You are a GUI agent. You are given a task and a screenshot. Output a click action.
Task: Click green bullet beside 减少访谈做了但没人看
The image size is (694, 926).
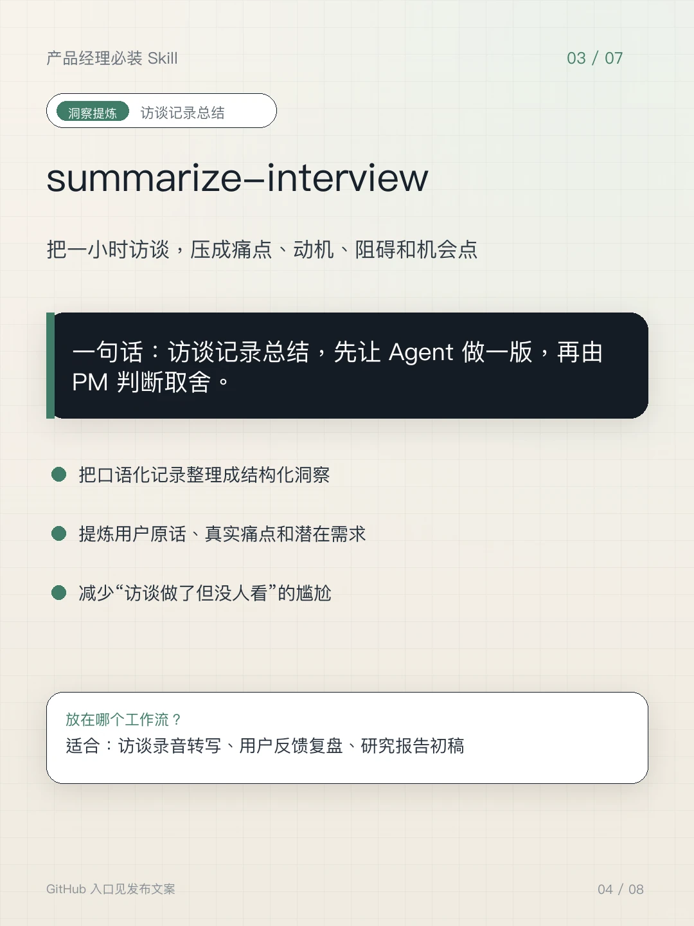tap(59, 593)
